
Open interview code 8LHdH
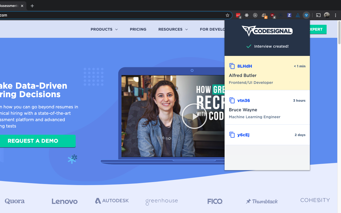tap(245, 66)
